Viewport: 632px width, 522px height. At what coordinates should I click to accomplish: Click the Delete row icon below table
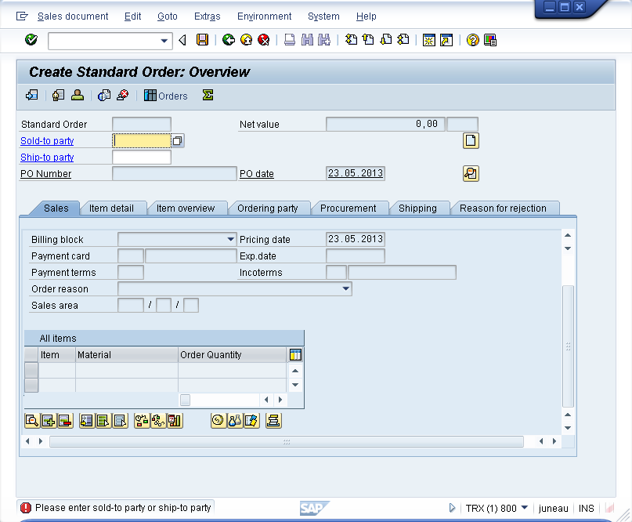[x=65, y=421]
